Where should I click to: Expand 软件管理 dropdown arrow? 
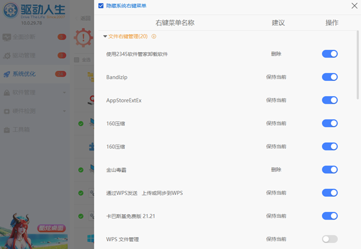pos(64,92)
